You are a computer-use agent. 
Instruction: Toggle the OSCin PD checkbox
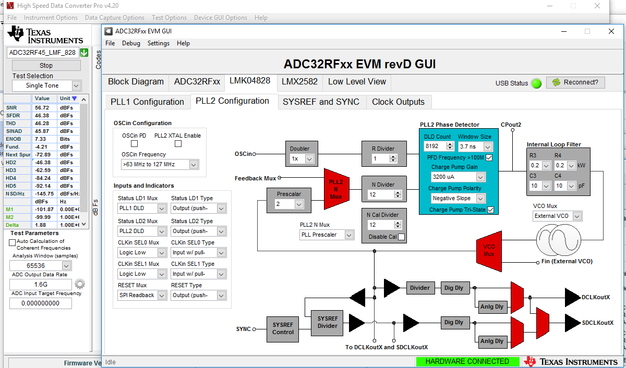pos(135,144)
